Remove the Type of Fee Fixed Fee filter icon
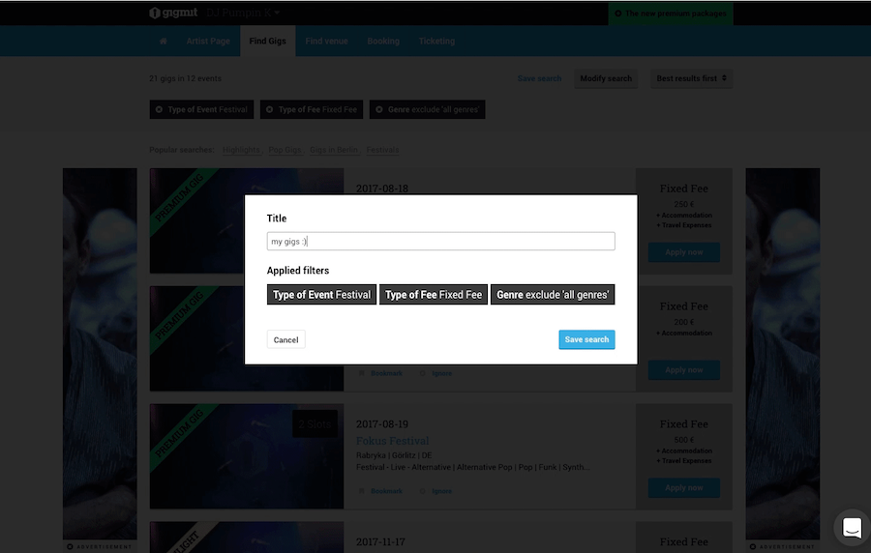Image resolution: width=871 pixels, height=553 pixels. coord(269,109)
